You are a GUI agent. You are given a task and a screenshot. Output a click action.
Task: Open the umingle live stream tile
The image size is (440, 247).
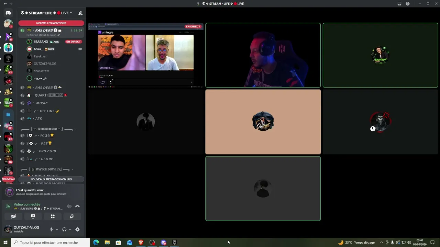(146, 55)
